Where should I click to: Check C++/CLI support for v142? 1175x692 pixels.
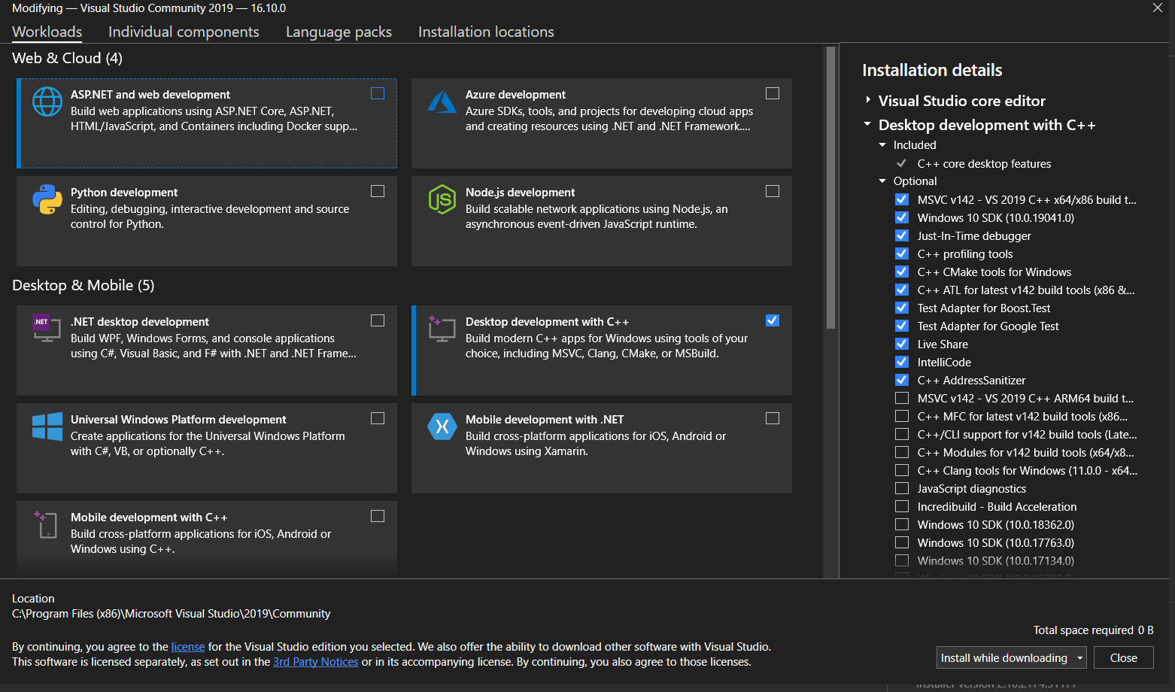(x=902, y=434)
